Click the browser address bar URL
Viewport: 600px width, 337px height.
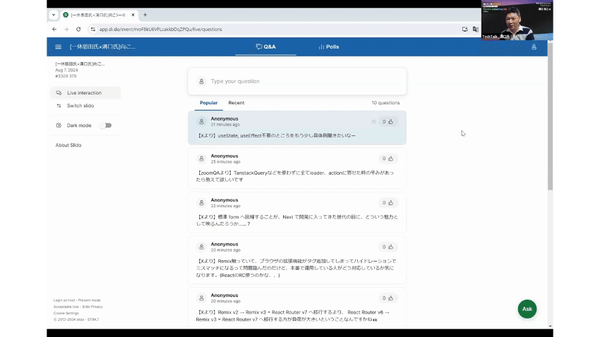coord(161,29)
